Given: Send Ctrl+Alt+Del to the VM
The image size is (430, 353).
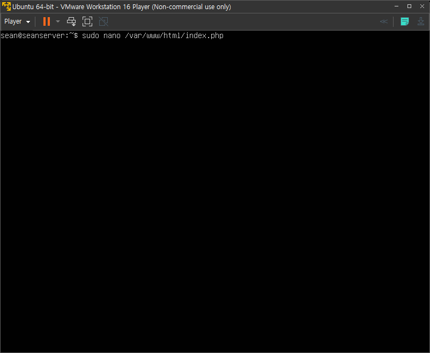Looking at the screenshot, I should click(71, 21).
